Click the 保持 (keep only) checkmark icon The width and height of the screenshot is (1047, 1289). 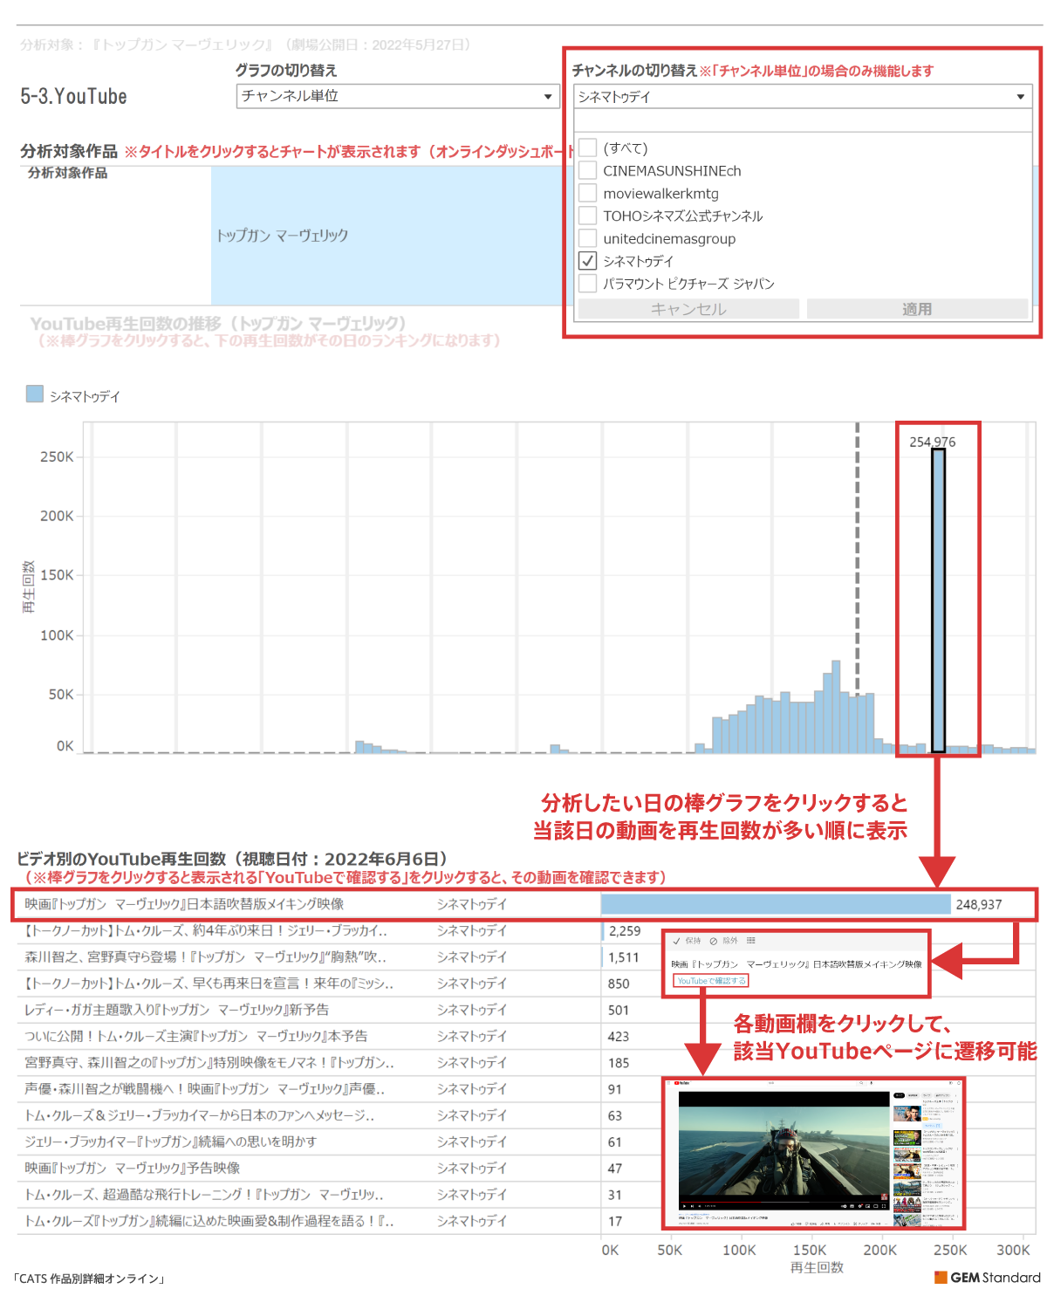click(x=676, y=941)
